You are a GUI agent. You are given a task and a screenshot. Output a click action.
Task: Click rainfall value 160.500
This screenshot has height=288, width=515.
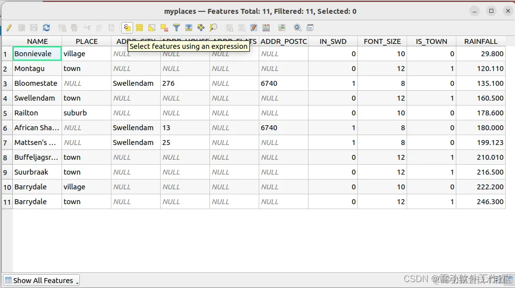(481, 98)
